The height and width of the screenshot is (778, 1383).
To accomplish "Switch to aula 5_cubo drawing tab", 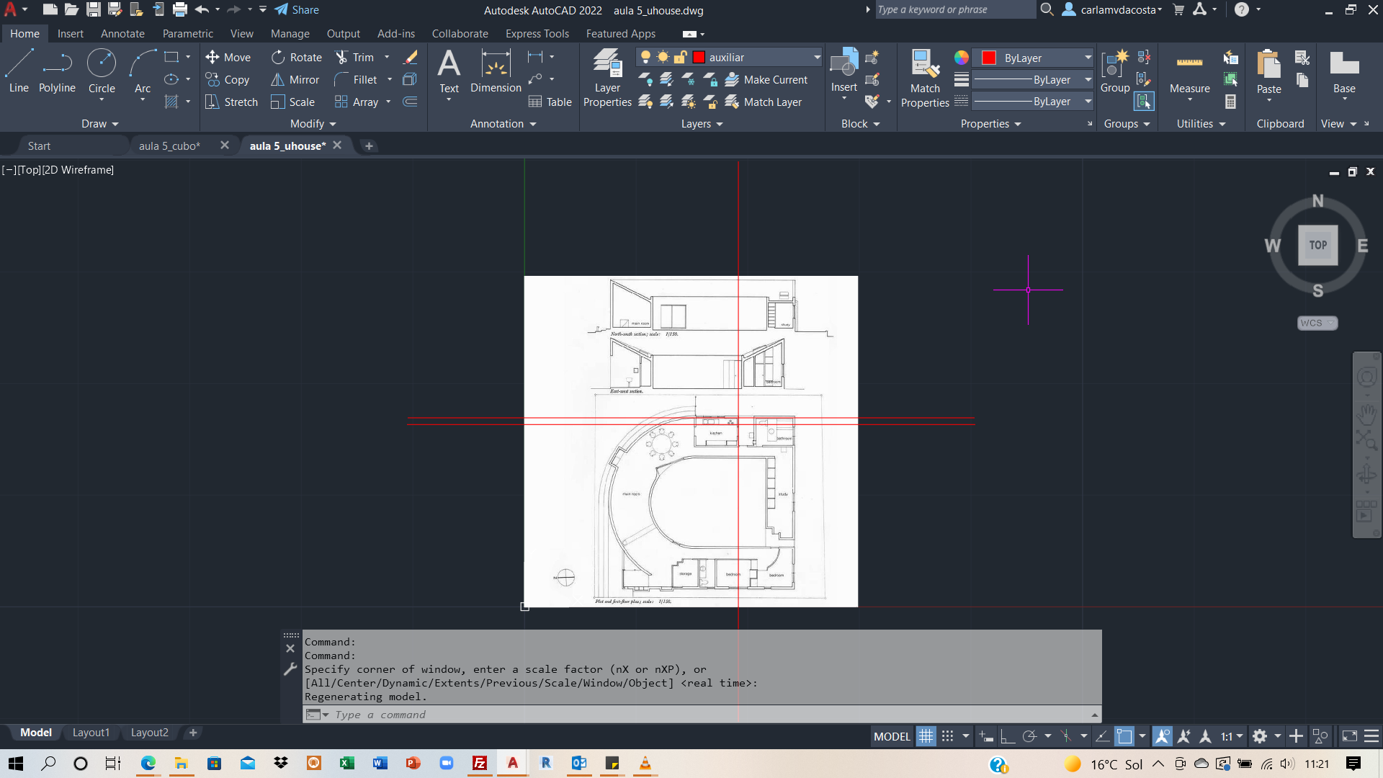I will (x=169, y=146).
